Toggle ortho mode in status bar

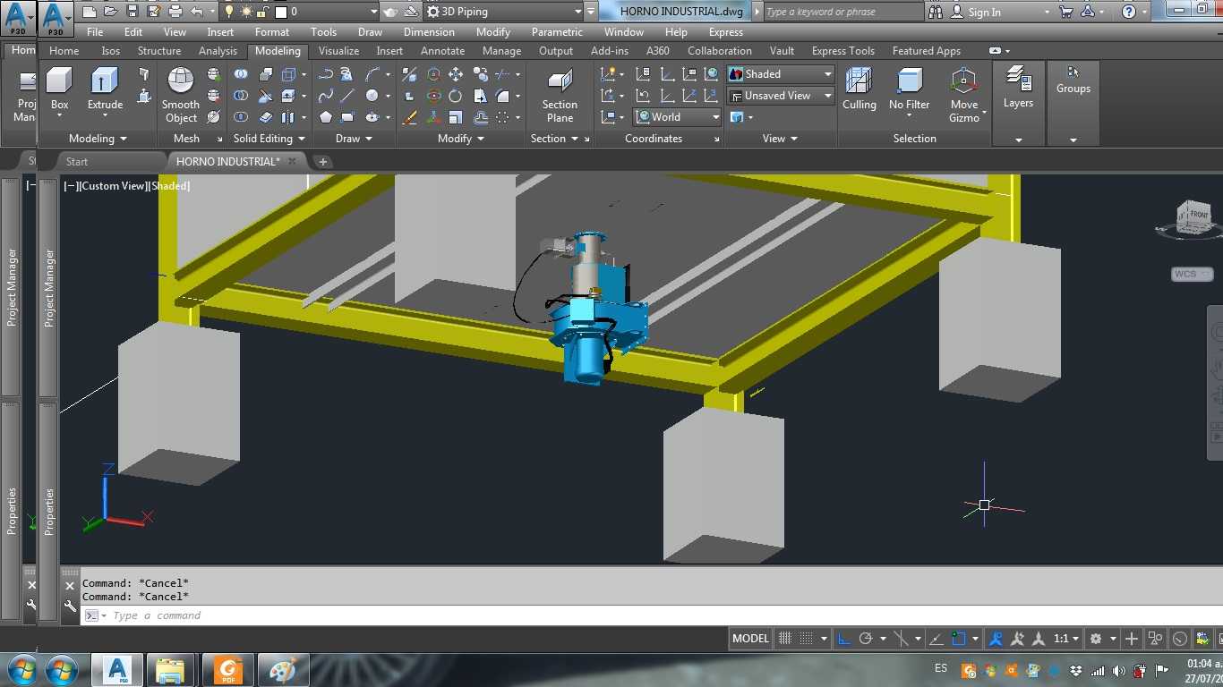point(843,639)
